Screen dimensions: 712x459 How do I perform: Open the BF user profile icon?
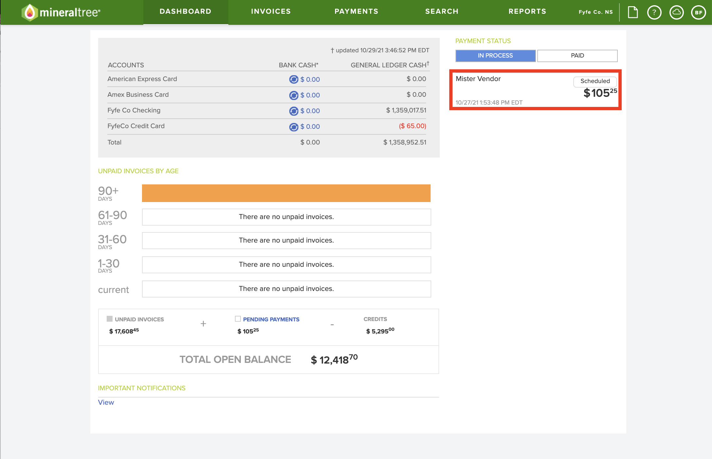tap(698, 12)
